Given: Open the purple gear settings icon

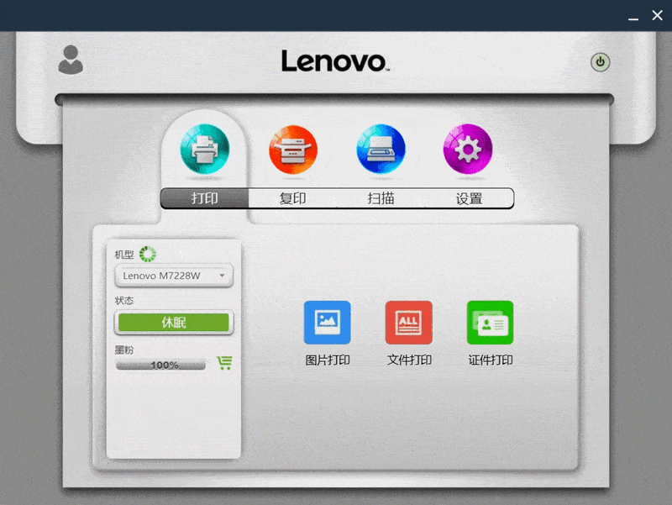Looking at the screenshot, I should click(x=468, y=150).
